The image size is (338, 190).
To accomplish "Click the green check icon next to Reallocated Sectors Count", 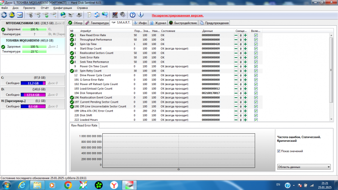I will tap(72, 53).
